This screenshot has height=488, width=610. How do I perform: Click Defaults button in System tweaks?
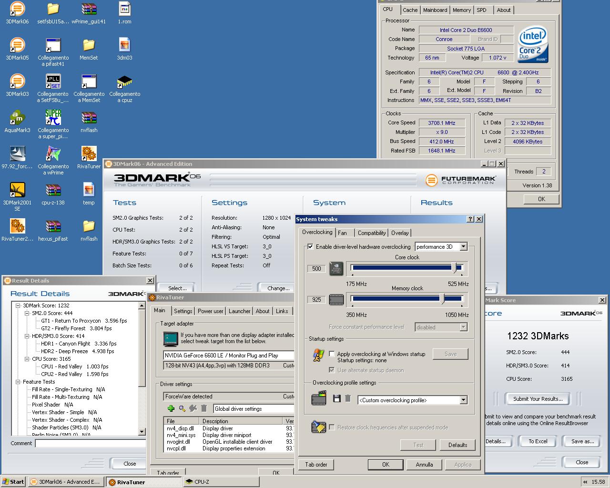click(x=457, y=445)
